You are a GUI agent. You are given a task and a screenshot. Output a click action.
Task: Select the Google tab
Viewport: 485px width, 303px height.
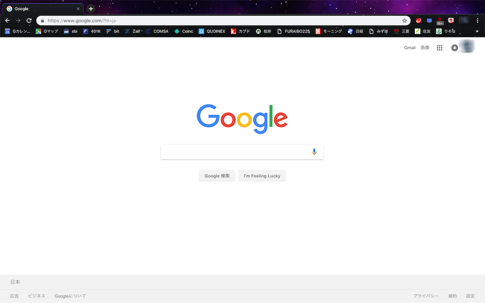(43, 9)
